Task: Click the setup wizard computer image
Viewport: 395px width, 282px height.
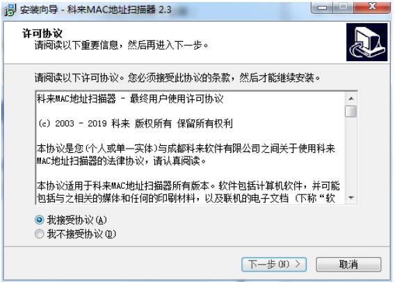Action: click(x=366, y=42)
